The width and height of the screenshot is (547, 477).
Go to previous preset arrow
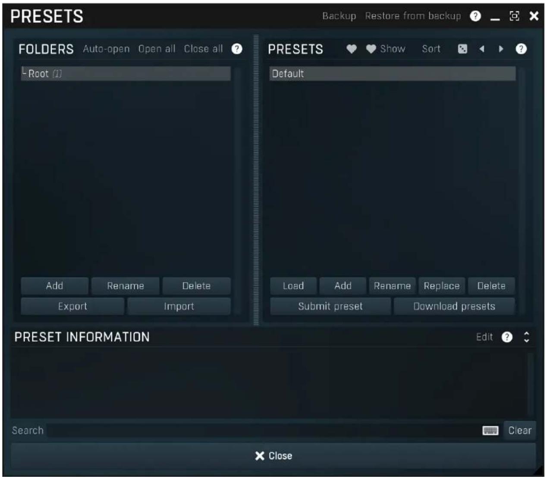coord(482,49)
